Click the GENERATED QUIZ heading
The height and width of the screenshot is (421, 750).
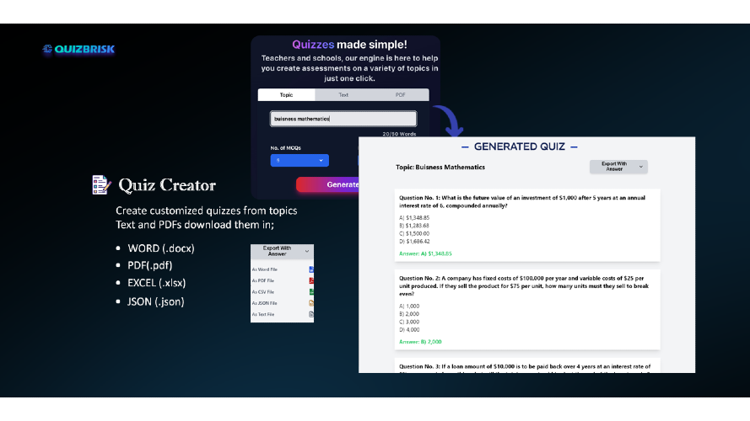click(x=520, y=147)
